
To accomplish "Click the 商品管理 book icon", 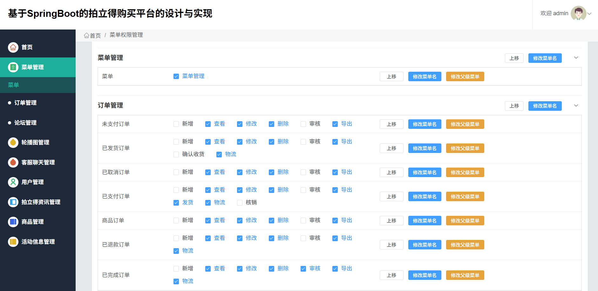I will tap(13, 222).
